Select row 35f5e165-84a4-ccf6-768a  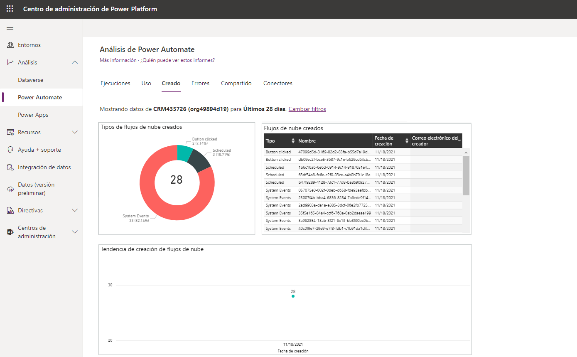point(363,213)
